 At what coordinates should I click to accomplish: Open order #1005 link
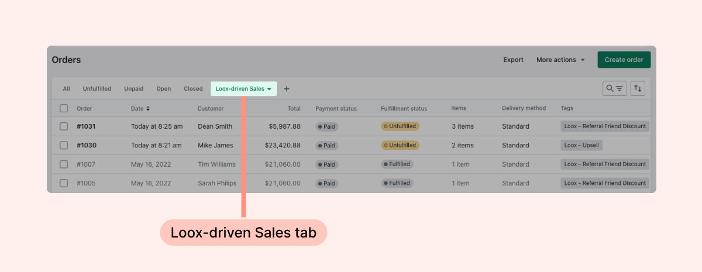[x=86, y=183]
